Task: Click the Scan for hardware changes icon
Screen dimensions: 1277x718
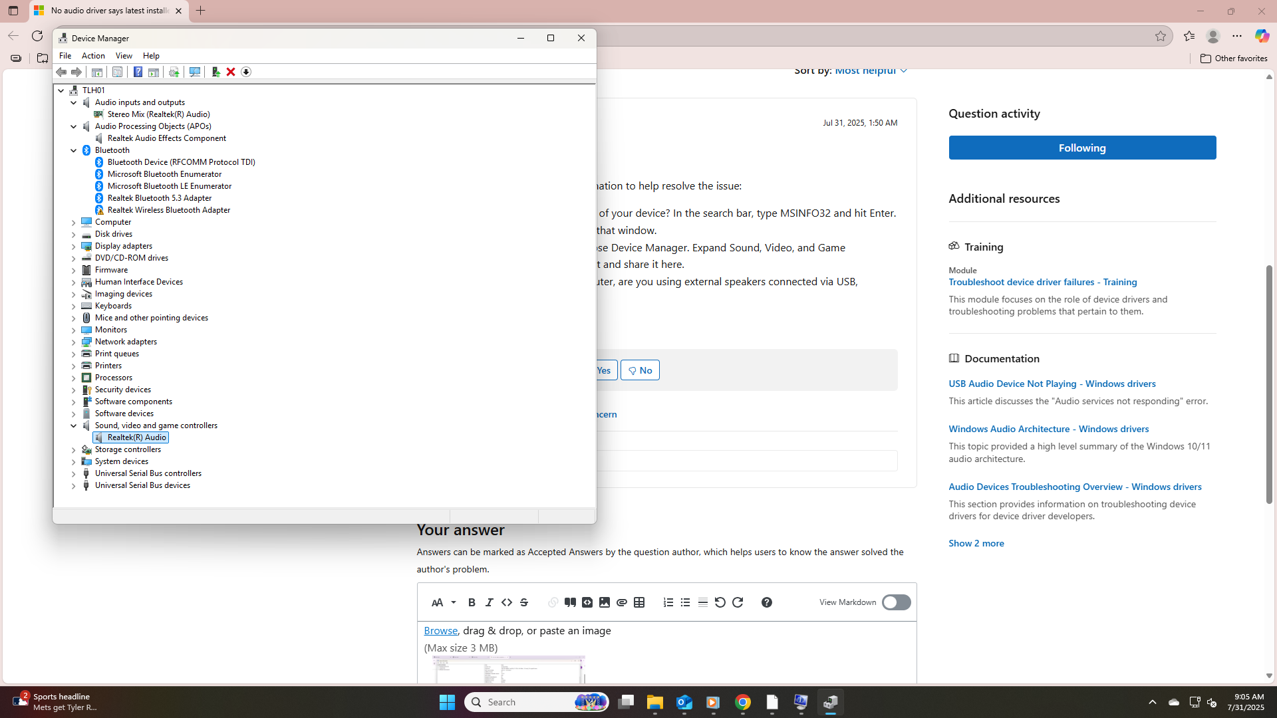Action: point(195,72)
